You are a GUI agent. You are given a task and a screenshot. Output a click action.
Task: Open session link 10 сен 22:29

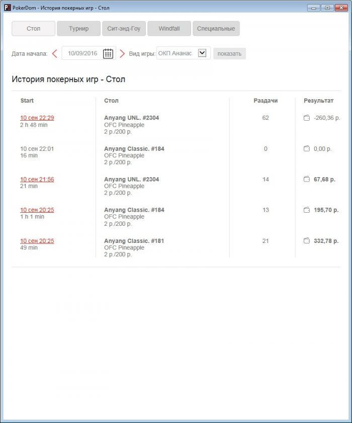click(x=37, y=118)
